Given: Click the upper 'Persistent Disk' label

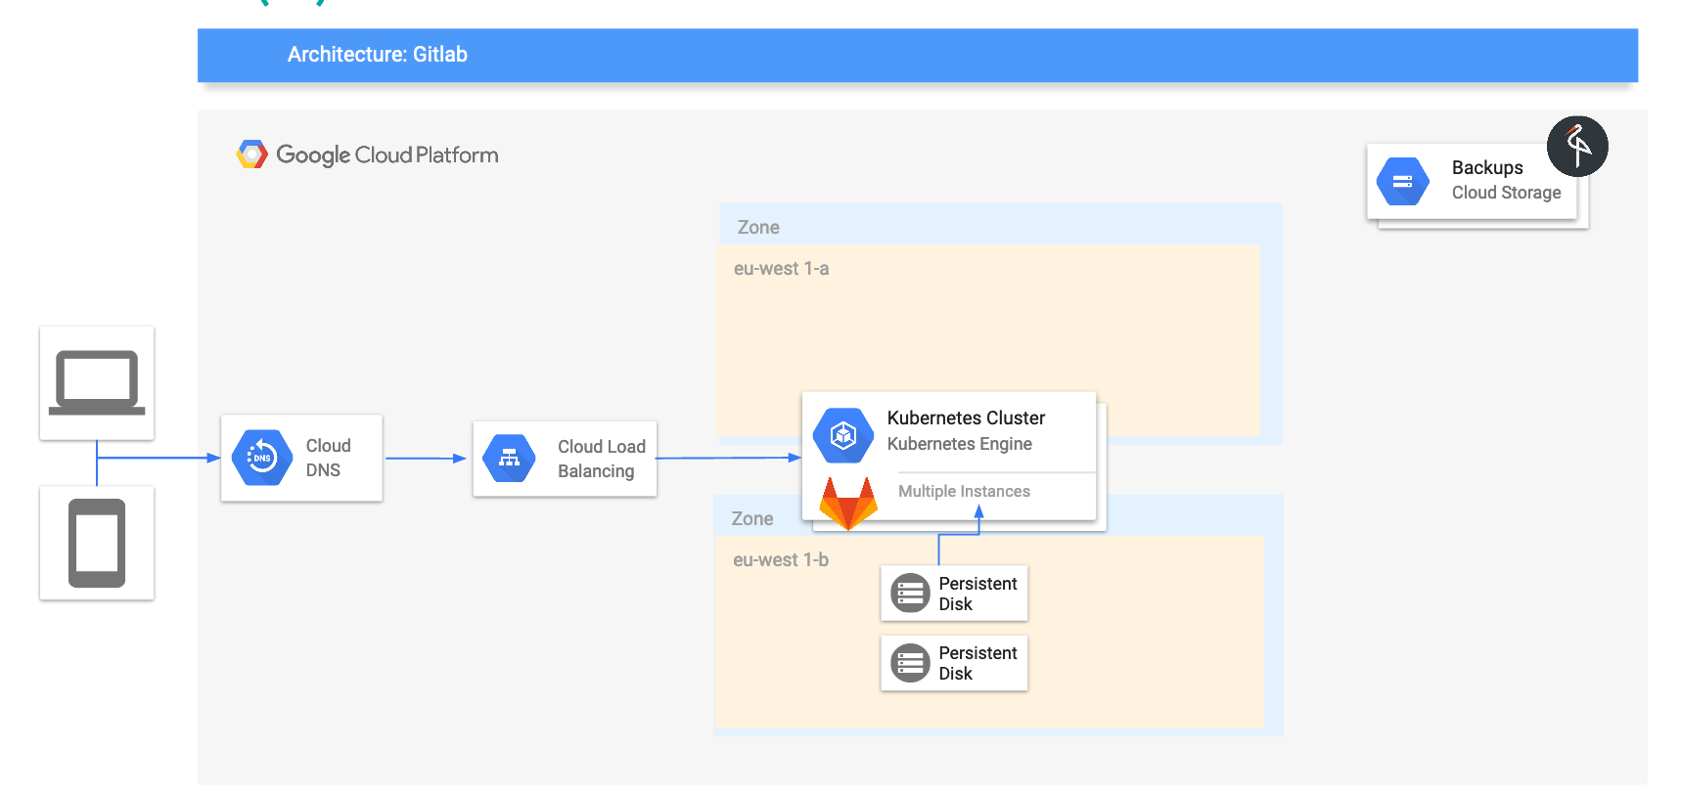Looking at the screenshot, I should (x=977, y=594).
